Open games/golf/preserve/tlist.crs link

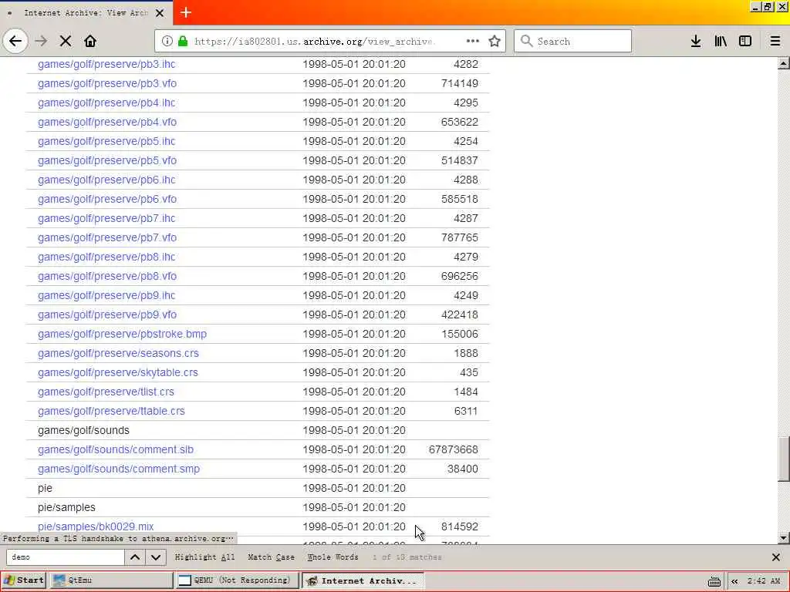click(x=106, y=392)
